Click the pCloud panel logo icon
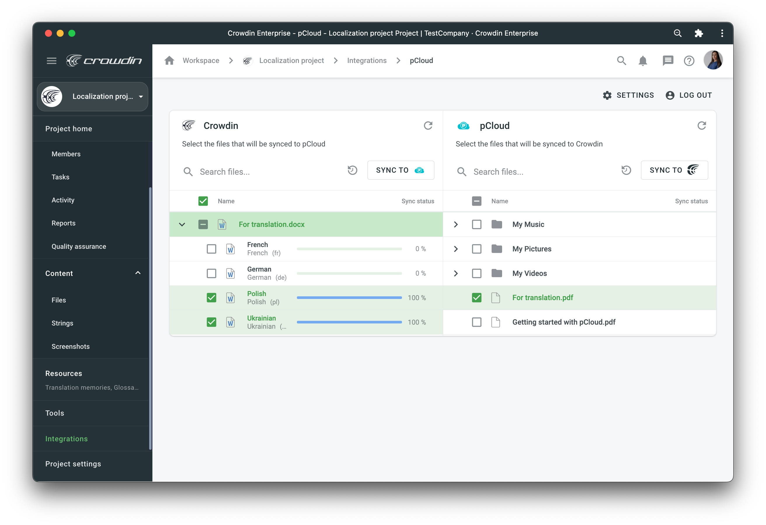Screen dimensions: 766x525 (463, 125)
